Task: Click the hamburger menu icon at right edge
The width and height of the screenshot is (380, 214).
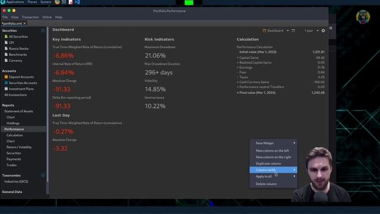Action: coord(331,28)
